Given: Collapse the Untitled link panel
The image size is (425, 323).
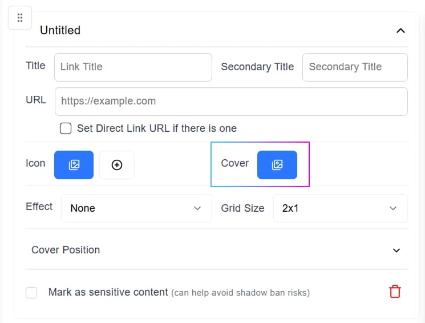Looking at the screenshot, I should (400, 31).
